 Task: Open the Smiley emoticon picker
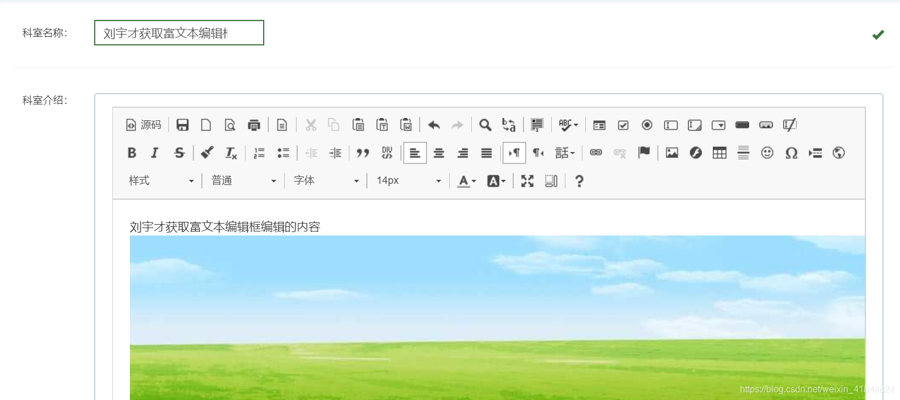point(767,153)
